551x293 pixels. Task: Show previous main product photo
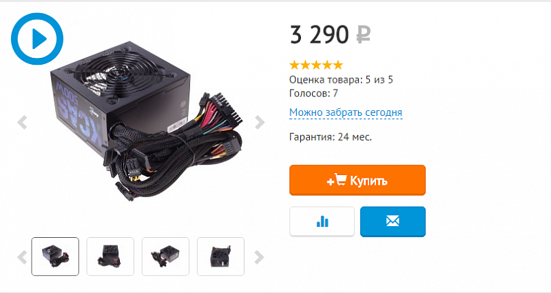22,123
